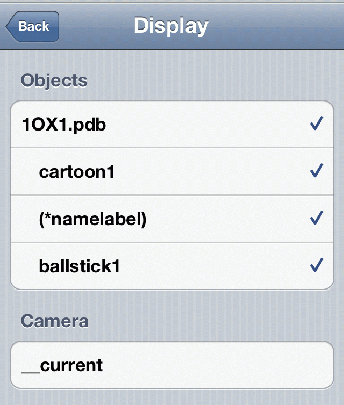Tap the blank middle of the 1OX1.pdb row
This screenshot has height=405, width=344.
coord(204,125)
